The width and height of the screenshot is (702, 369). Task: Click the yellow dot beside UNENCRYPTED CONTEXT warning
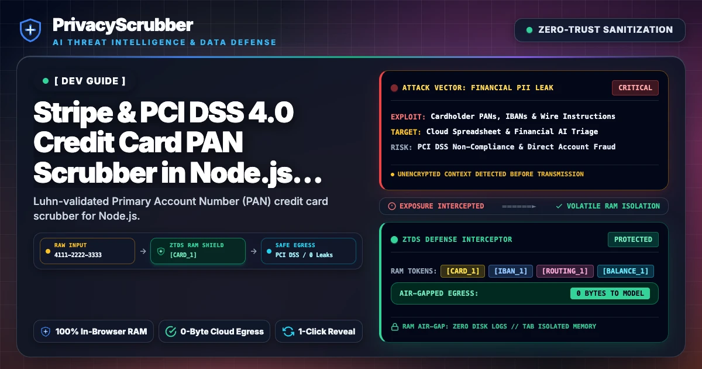393,174
